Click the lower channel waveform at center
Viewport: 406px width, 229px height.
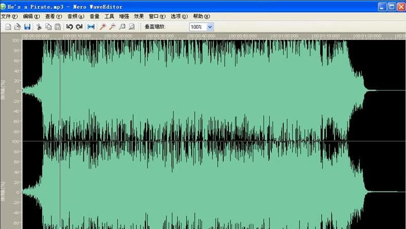[214, 185]
